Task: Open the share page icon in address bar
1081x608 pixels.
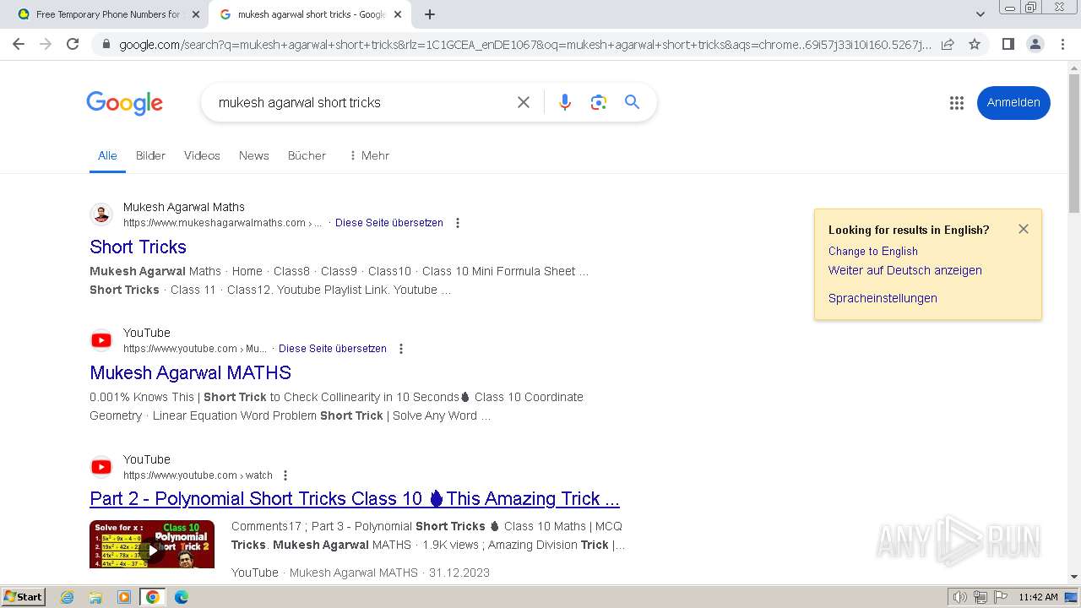Action: [x=948, y=44]
